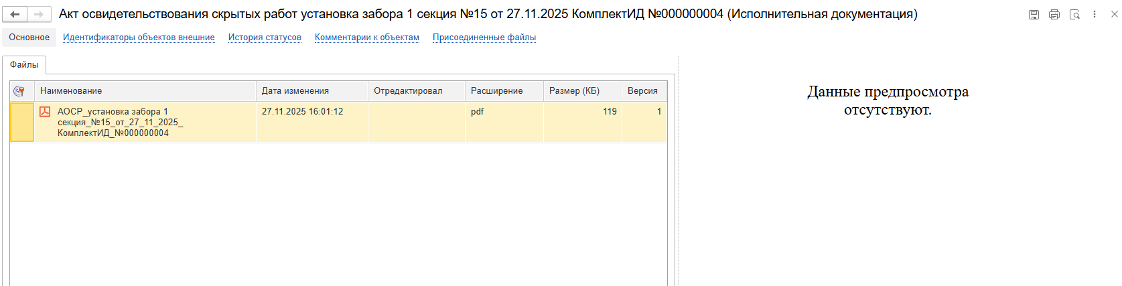1122x286 pixels.
Task: Sort by the Наименование column header
Action: [71, 91]
